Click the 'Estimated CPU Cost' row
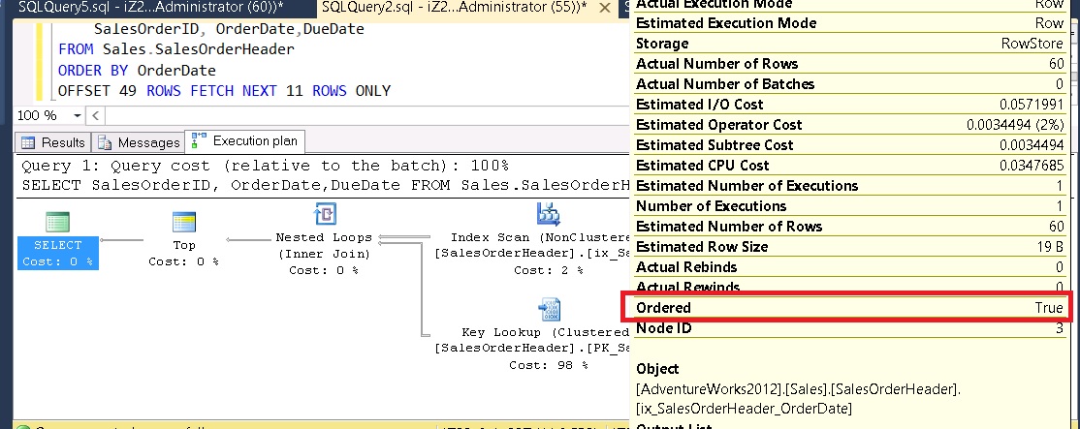1080x429 pixels. coord(849,165)
